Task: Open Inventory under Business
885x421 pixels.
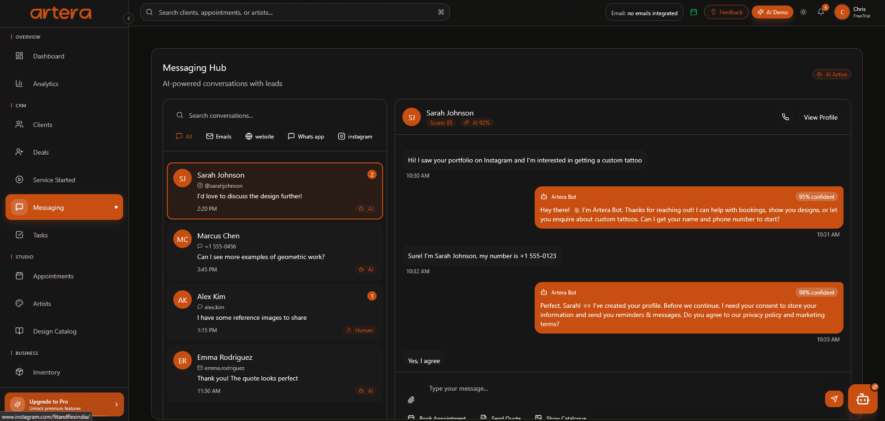Action: (x=64, y=372)
